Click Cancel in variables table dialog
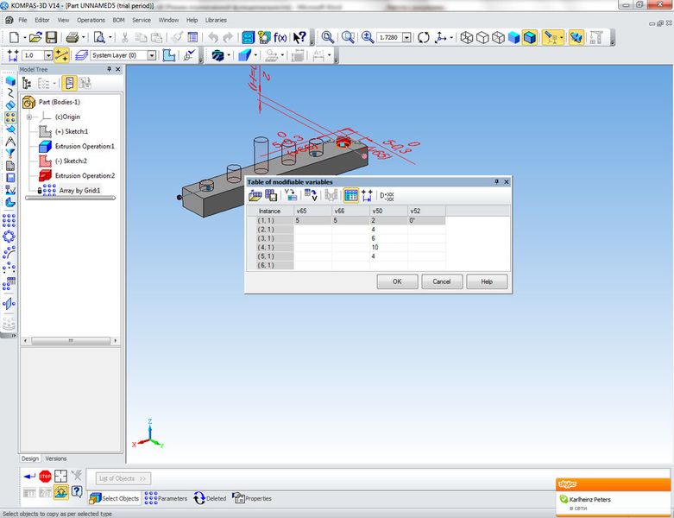674x518 pixels. point(442,281)
